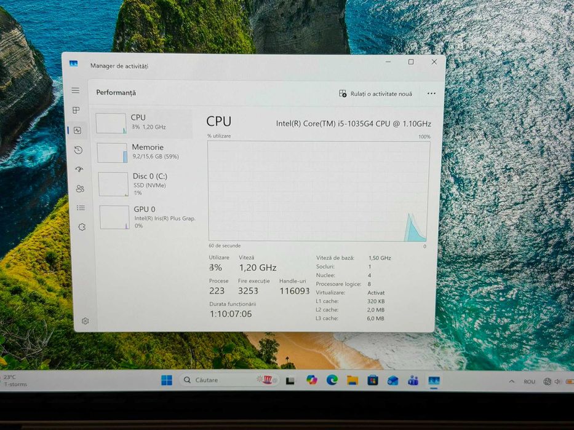Click the GPU 0 mini graph thumbnail
This screenshot has width=574, height=430.
[114, 217]
